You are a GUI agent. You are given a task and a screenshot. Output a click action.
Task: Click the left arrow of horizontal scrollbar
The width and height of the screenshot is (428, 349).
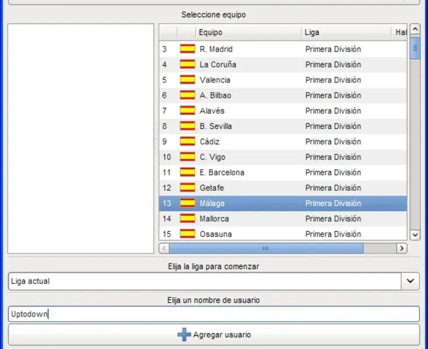coord(164,248)
